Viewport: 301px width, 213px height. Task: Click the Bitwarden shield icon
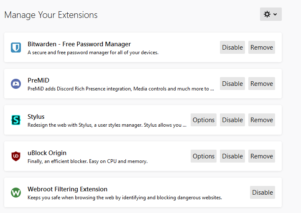click(x=16, y=47)
